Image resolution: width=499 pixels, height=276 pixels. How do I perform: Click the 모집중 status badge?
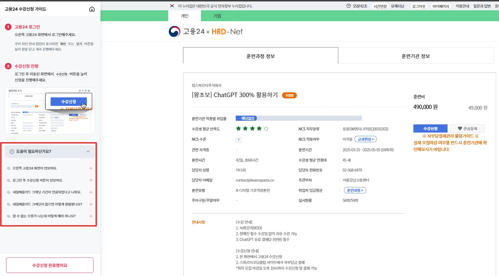289,95
